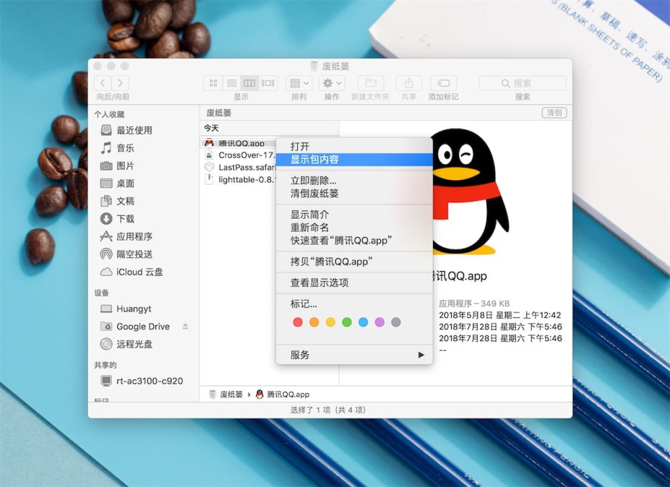
Task: Open the arrange-by dropdown in toolbar
Action: [299, 83]
